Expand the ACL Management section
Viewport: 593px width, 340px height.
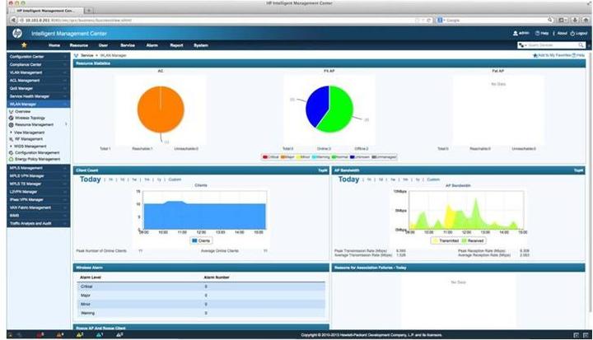pos(38,81)
